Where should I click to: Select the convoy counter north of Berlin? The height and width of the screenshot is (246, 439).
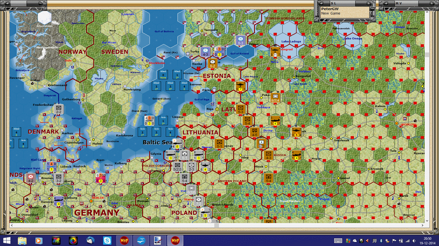pos(101,178)
